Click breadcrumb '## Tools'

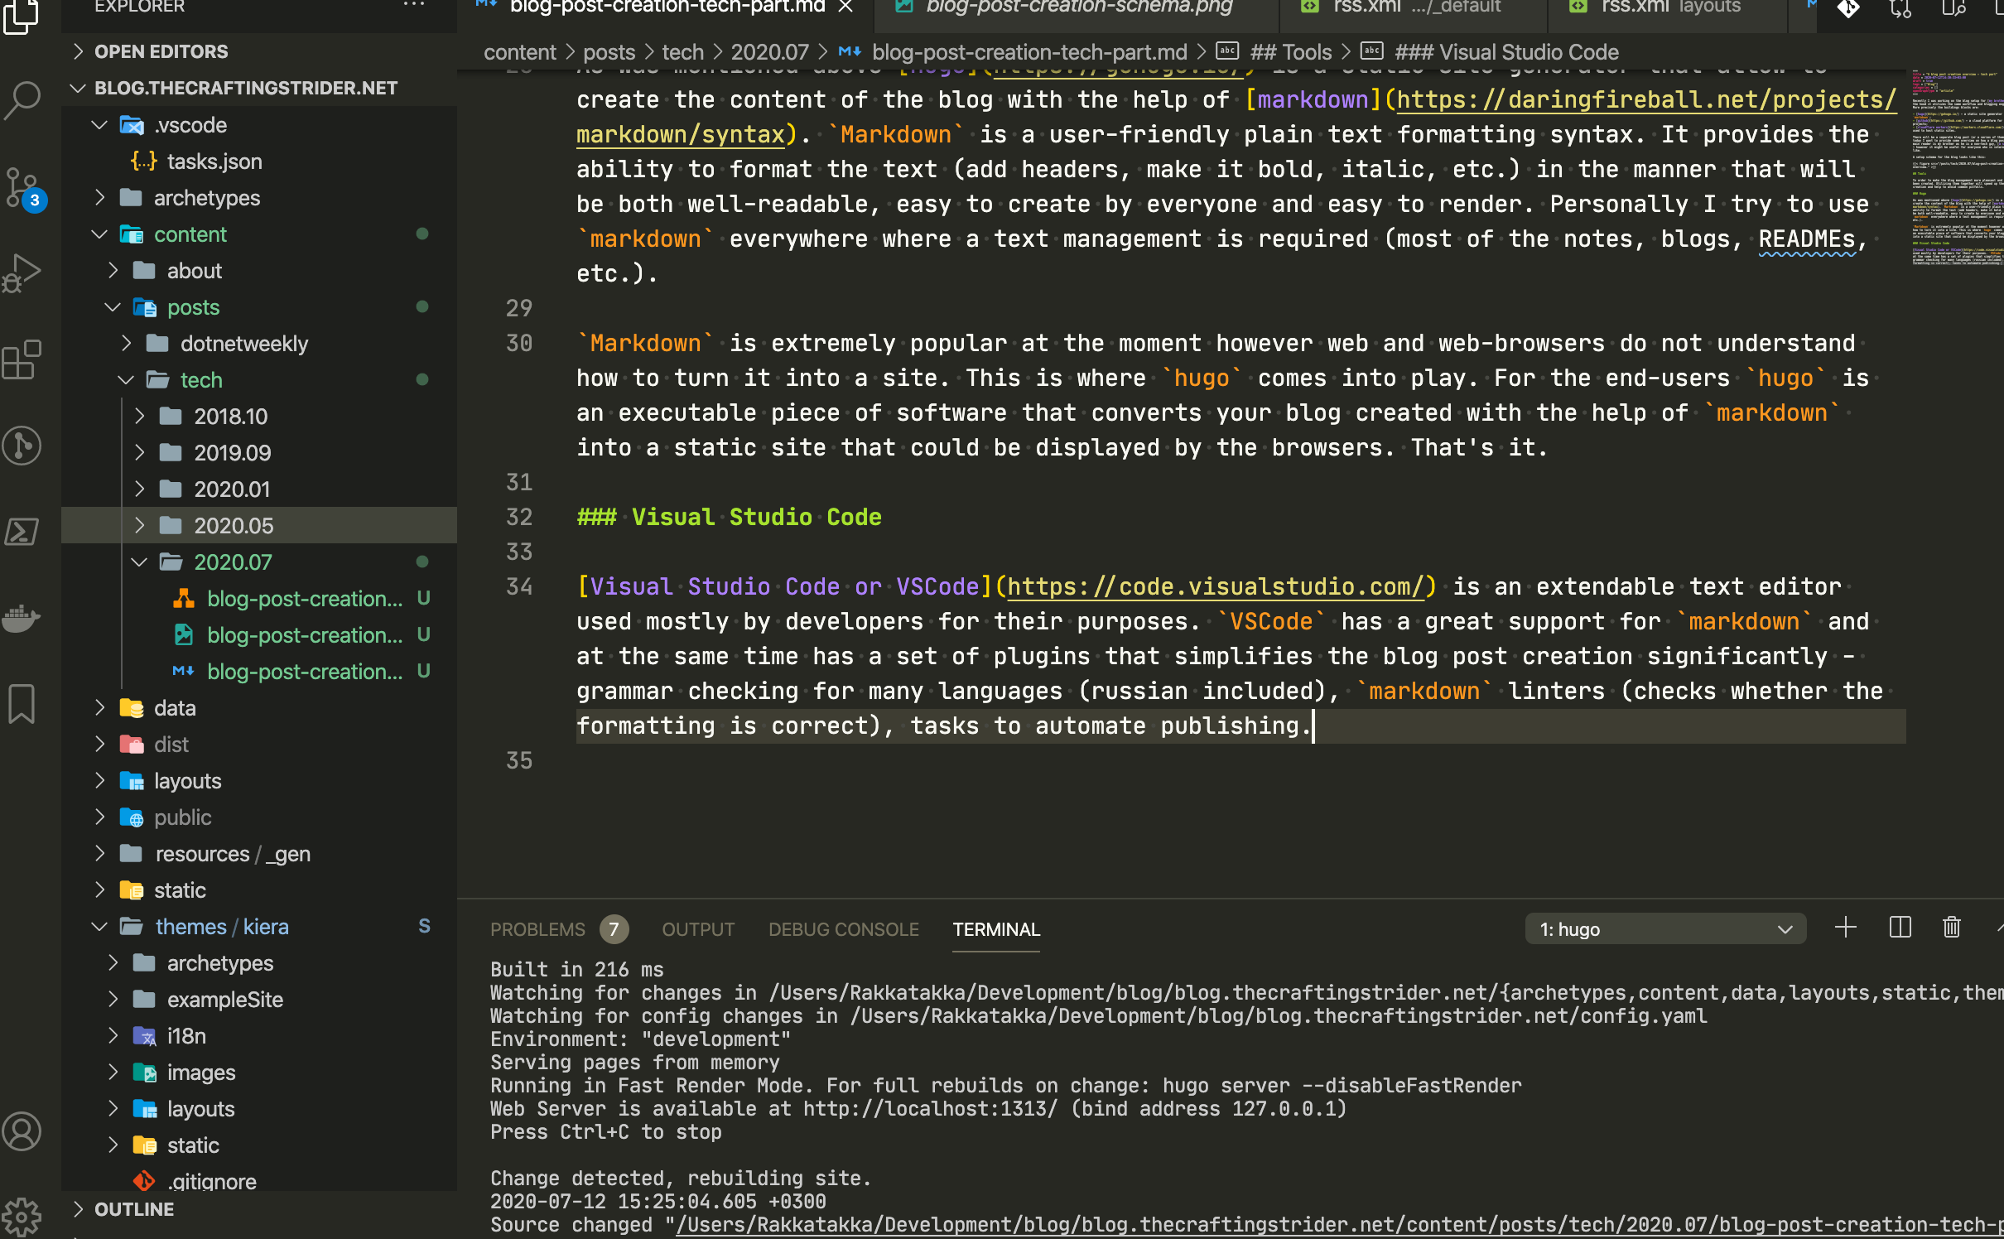click(1290, 52)
